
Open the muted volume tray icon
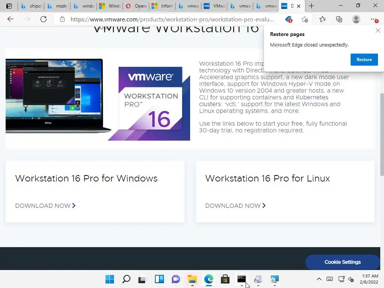pyautogui.click(x=351, y=279)
